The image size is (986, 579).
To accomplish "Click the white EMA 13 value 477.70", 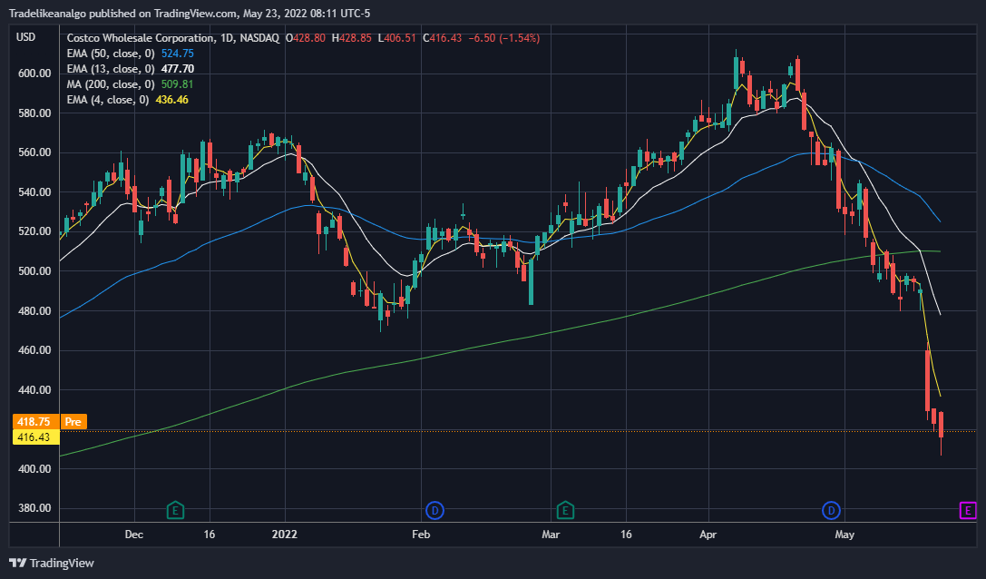I will tap(177, 69).
